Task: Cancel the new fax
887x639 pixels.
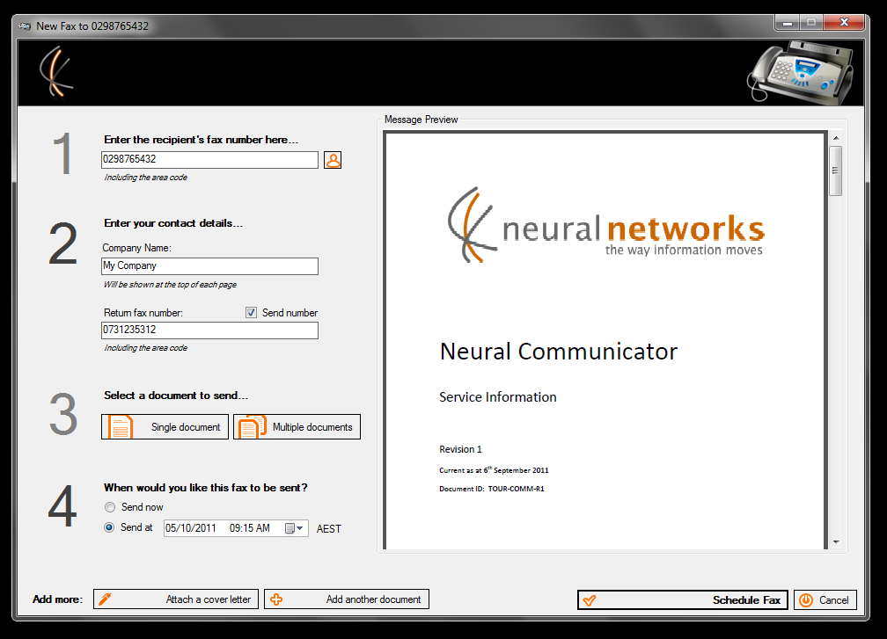Action: (825, 599)
